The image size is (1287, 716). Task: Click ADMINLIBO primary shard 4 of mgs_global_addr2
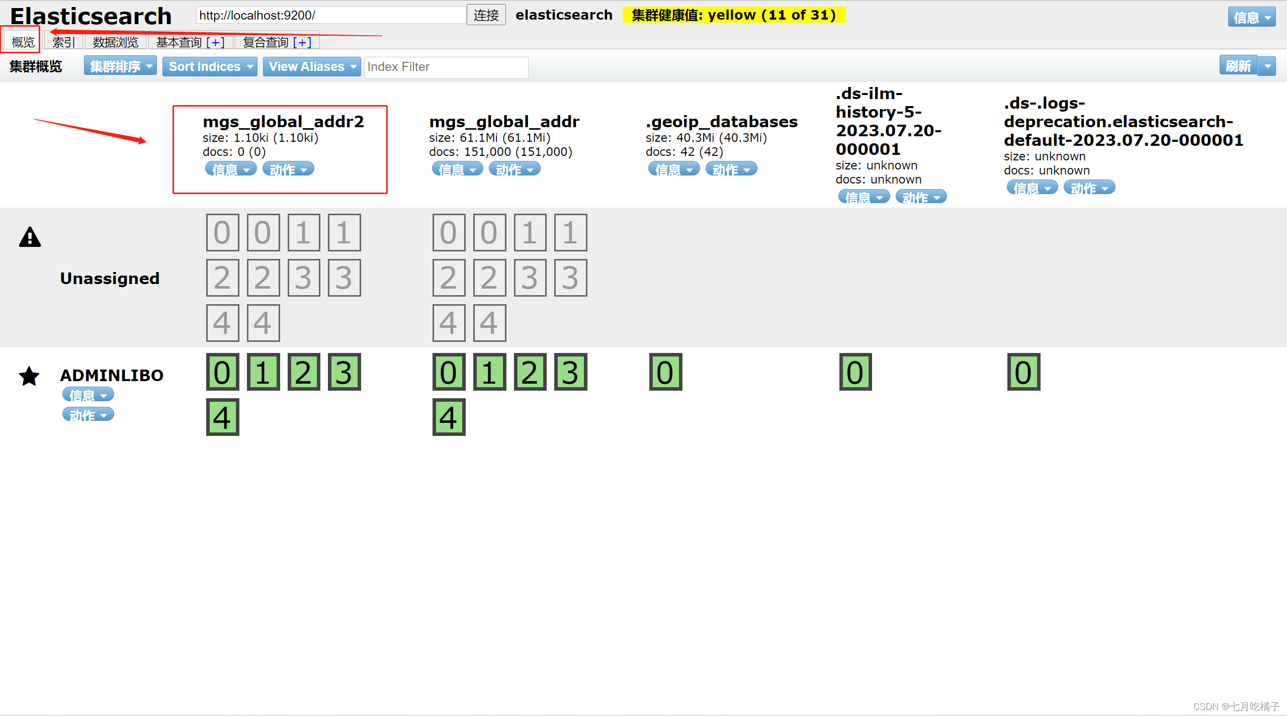[x=222, y=417]
